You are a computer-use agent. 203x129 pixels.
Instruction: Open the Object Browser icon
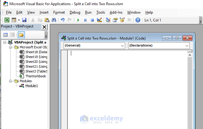coord(122,20)
